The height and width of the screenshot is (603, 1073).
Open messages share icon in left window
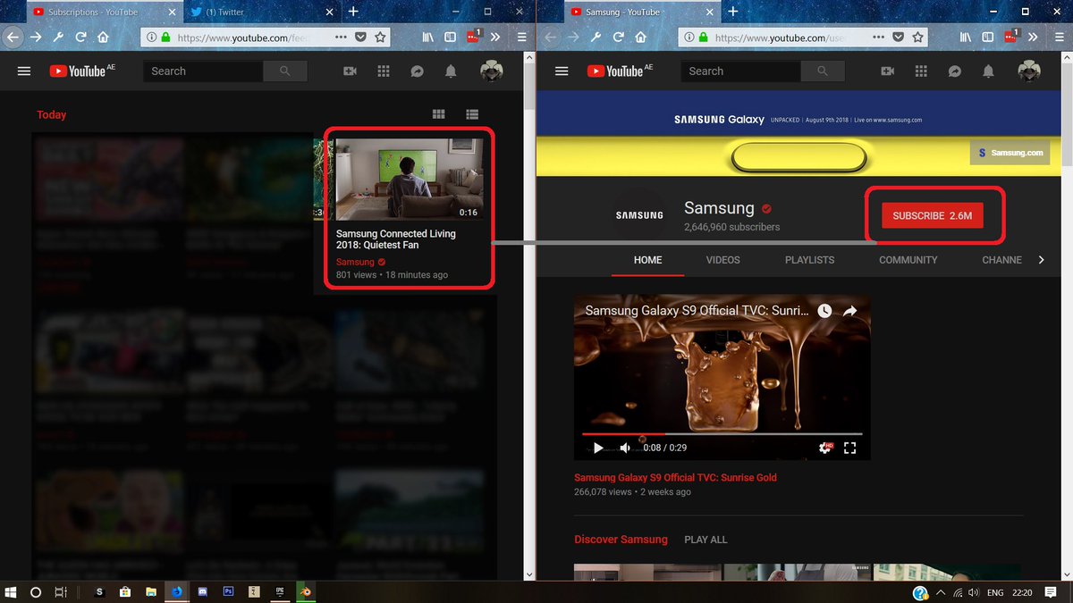tap(417, 71)
